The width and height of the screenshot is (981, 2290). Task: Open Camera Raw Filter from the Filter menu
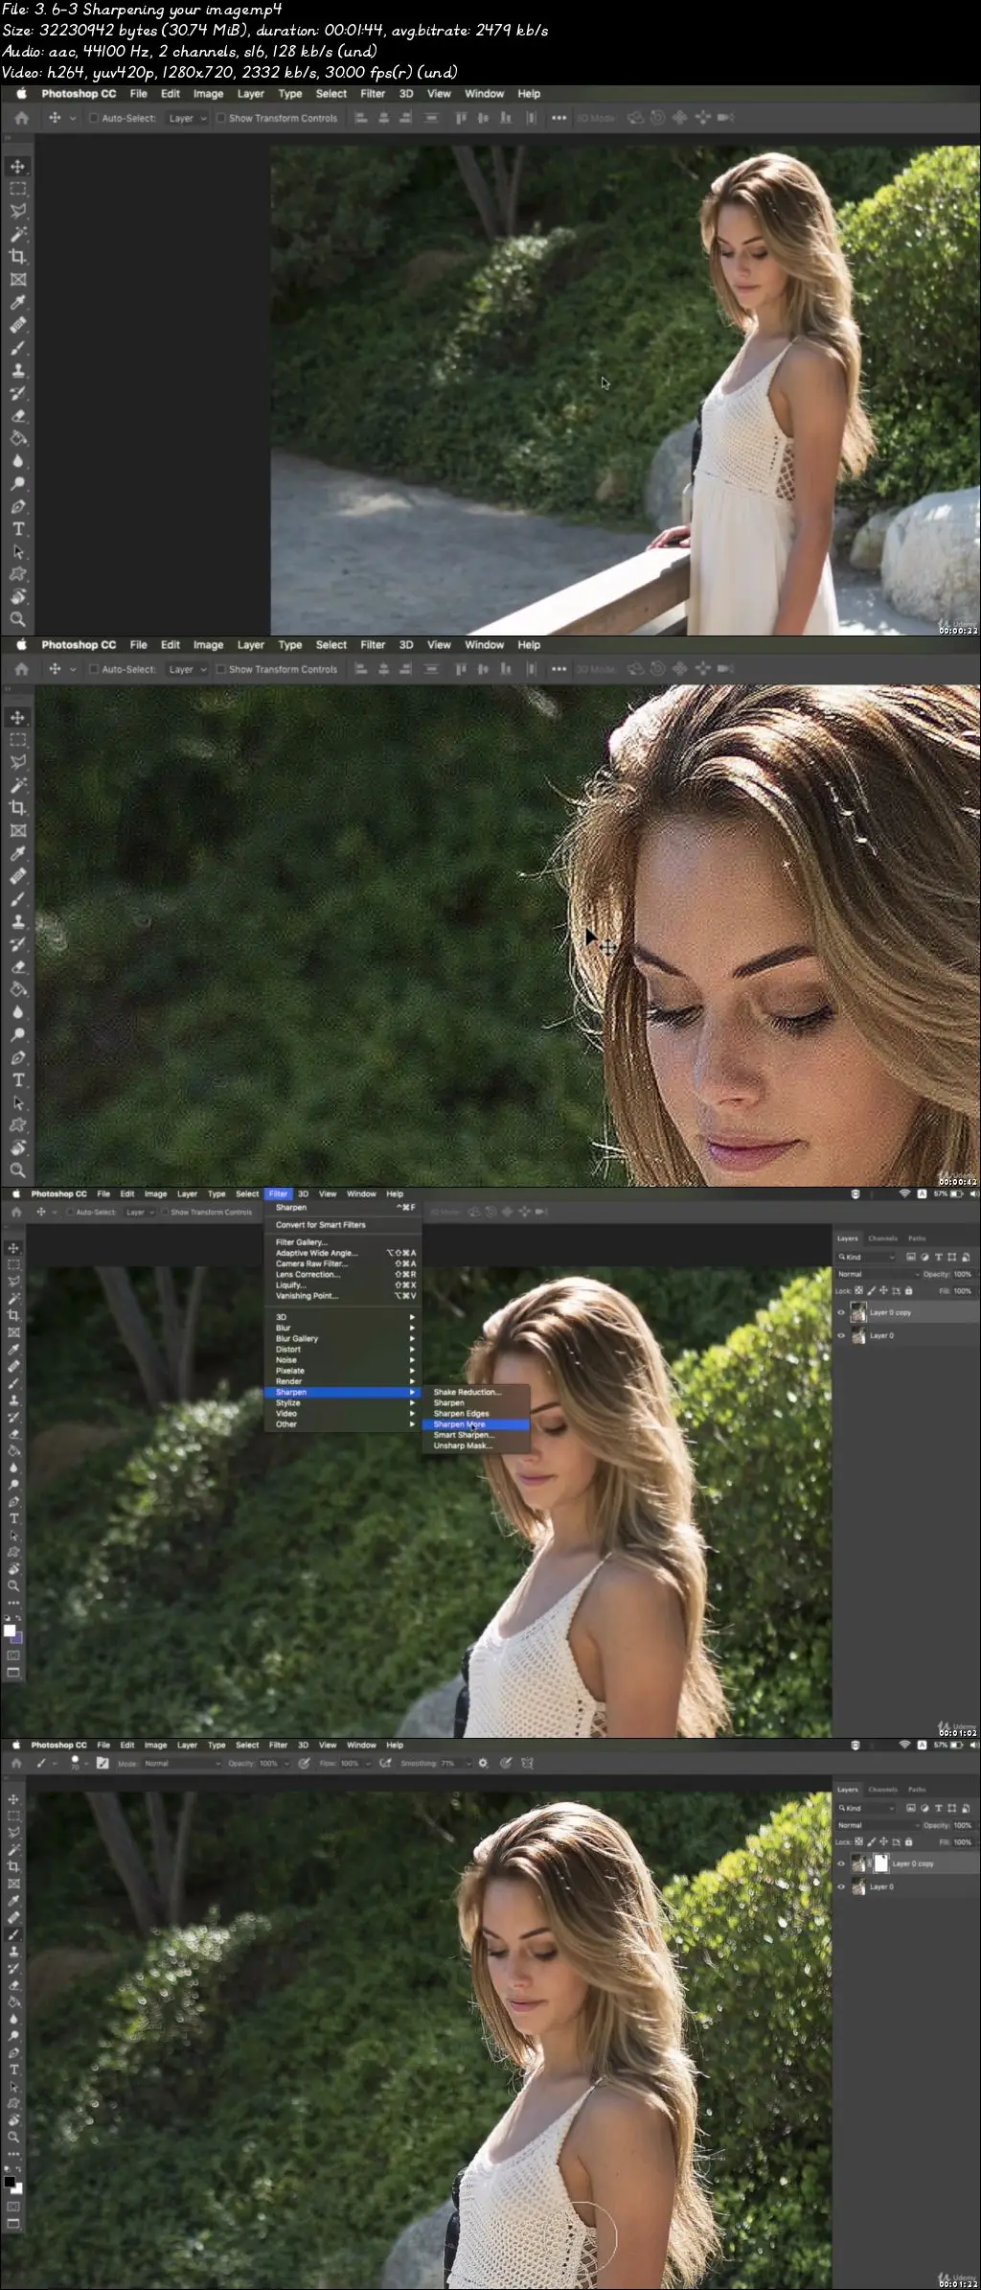pos(342,1263)
